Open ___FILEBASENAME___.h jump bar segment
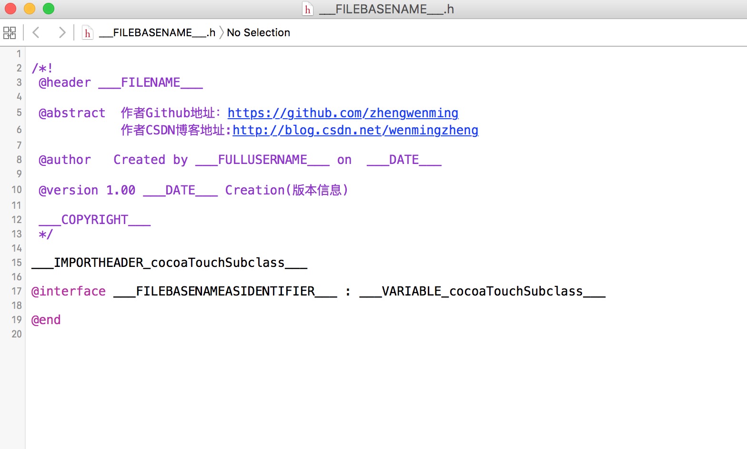747x449 pixels. (x=157, y=32)
